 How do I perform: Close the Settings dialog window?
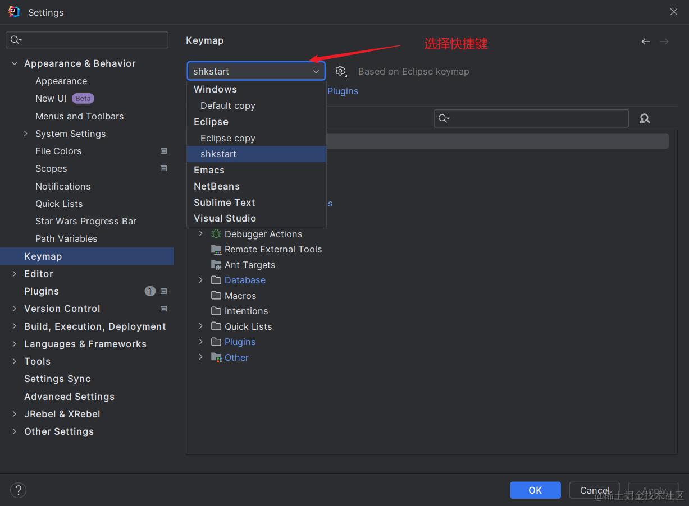[674, 12]
